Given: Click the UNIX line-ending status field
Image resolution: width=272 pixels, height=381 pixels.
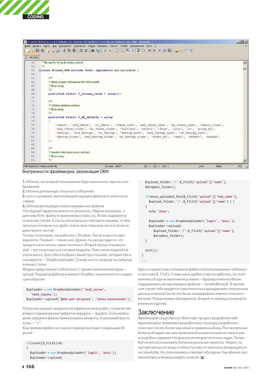Looking at the screenshot, I should click(206, 166).
